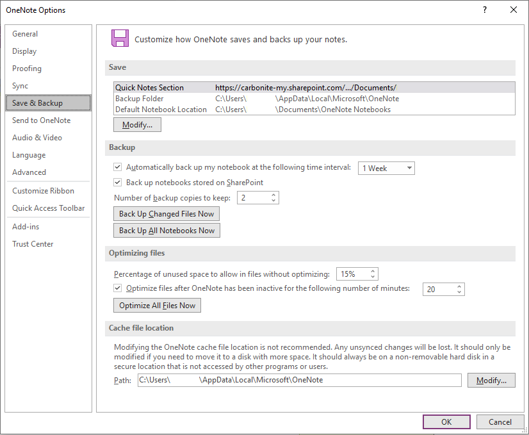
Task: Uncheck Back up notebooks stored on SharePoint
Action: click(118, 183)
